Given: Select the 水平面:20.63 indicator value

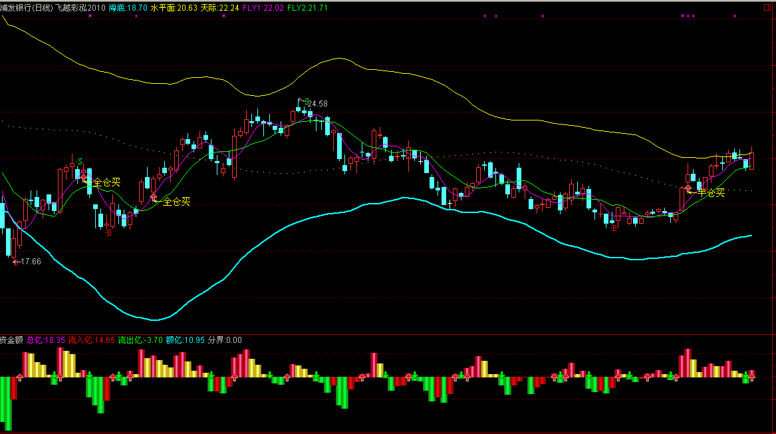Looking at the screenshot, I should coord(174,7).
